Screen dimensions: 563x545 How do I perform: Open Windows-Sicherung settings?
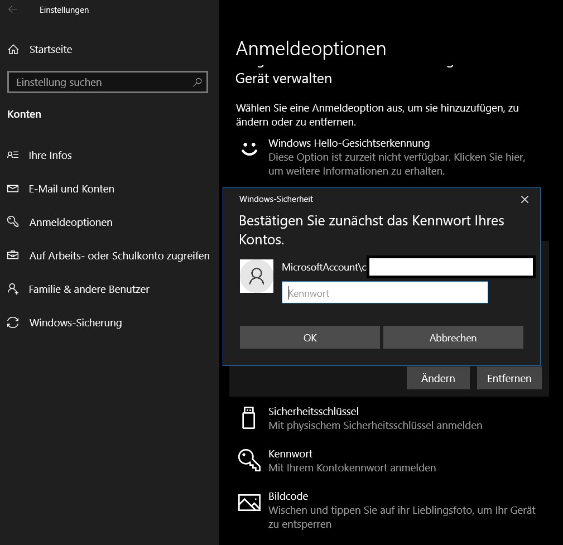(76, 323)
